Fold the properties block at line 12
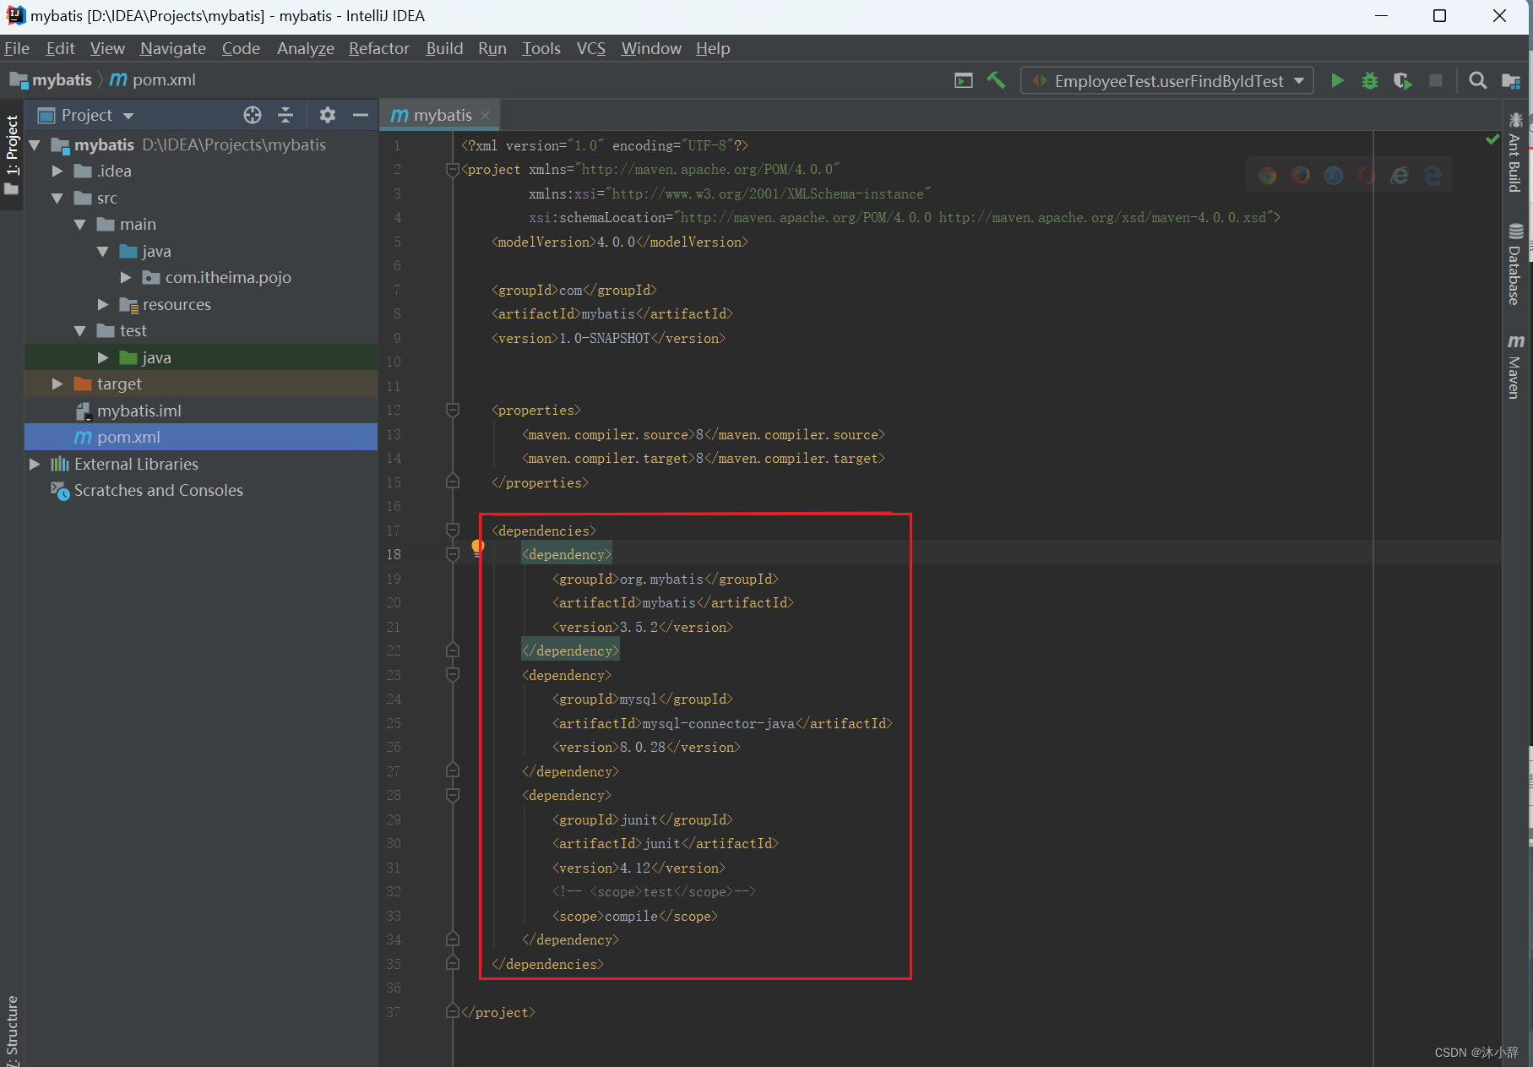The height and width of the screenshot is (1067, 1533). (x=453, y=410)
